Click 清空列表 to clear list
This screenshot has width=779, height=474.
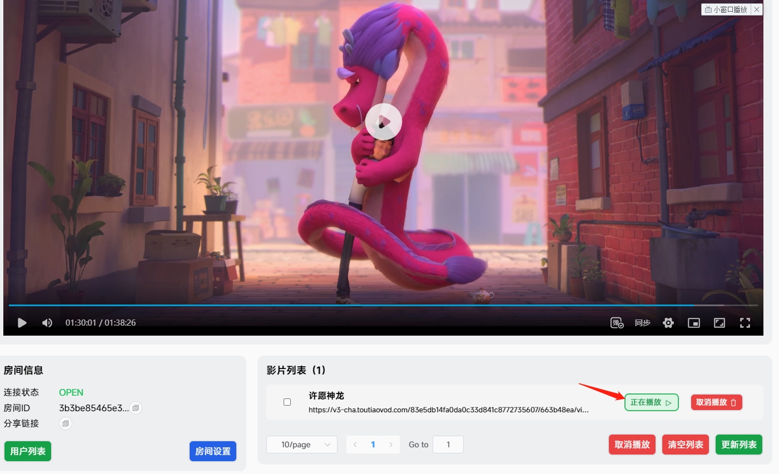click(x=686, y=445)
